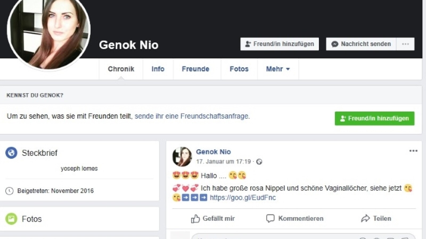This screenshot has width=426, height=239.
Task: Select the Fotos tab
Action: tap(239, 69)
